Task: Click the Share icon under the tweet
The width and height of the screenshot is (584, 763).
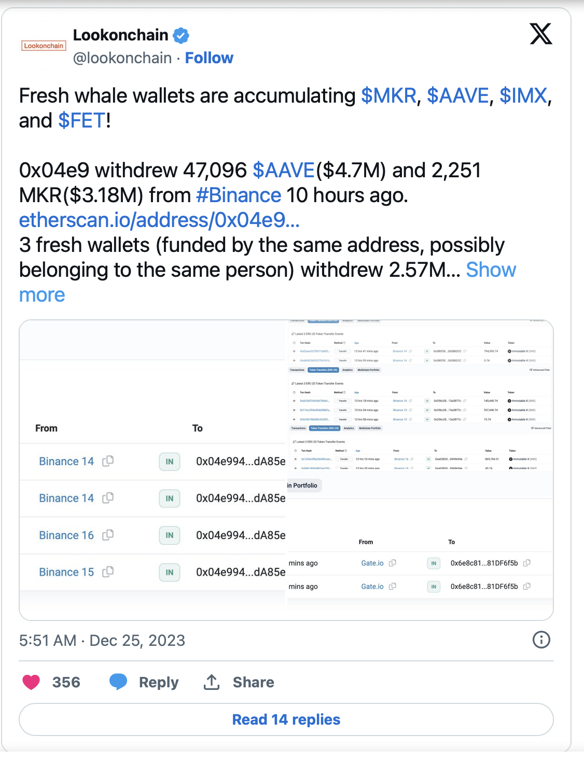Action: pyautogui.click(x=212, y=682)
